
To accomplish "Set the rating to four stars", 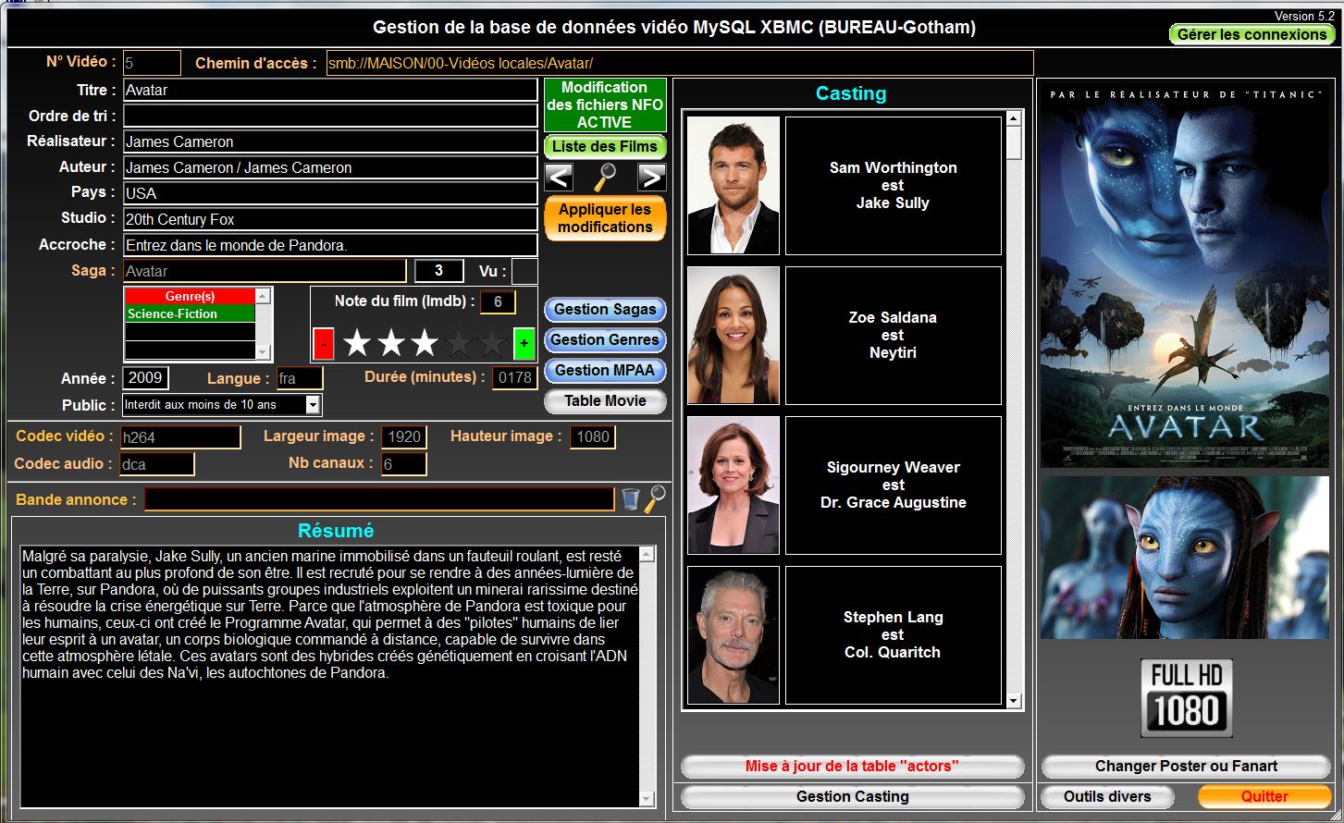I will 459,344.
